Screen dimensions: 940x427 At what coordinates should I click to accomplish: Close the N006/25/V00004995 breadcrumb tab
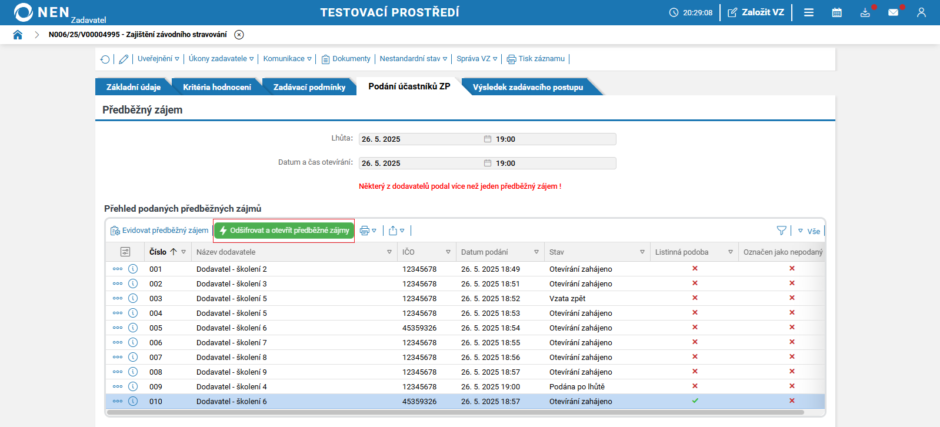coord(239,35)
